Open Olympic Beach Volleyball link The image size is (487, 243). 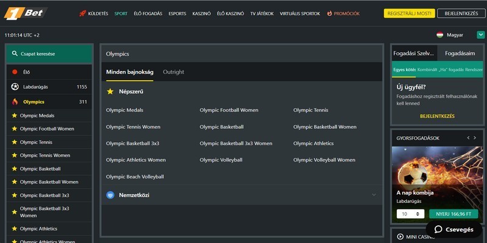(x=135, y=177)
